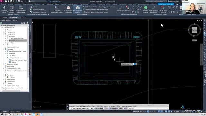Add a new layout with plus button
Screen dimensions: 206x116
[23, 111]
